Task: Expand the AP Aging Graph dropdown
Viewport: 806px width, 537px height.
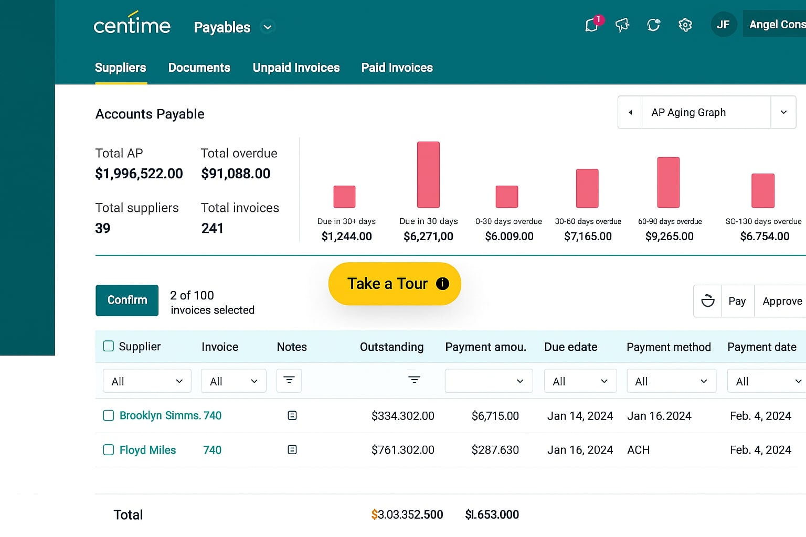Action: 783,112
